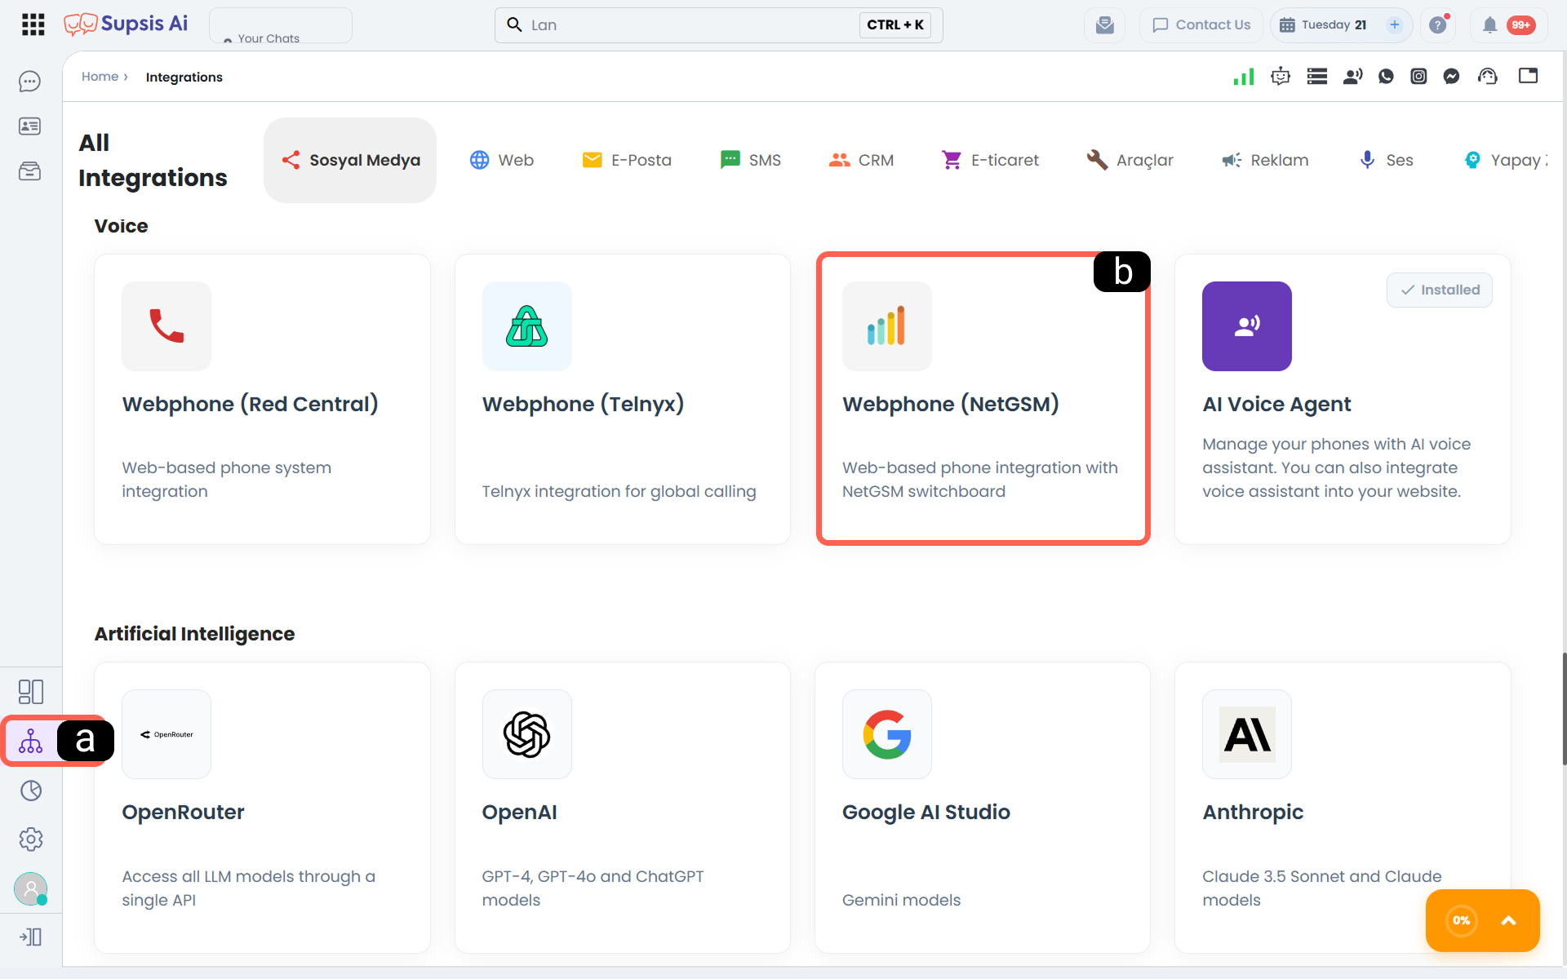Screen dimensions: 1567x979
Task: Switch to the Reklam tab
Action: 1266,160
